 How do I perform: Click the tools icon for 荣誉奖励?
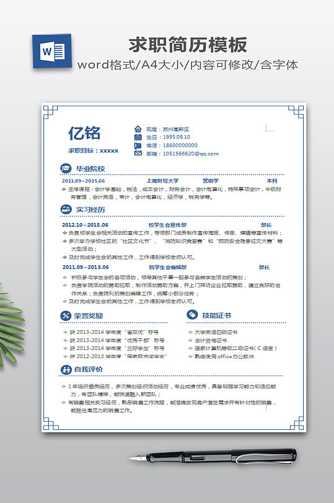pos(66,316)
